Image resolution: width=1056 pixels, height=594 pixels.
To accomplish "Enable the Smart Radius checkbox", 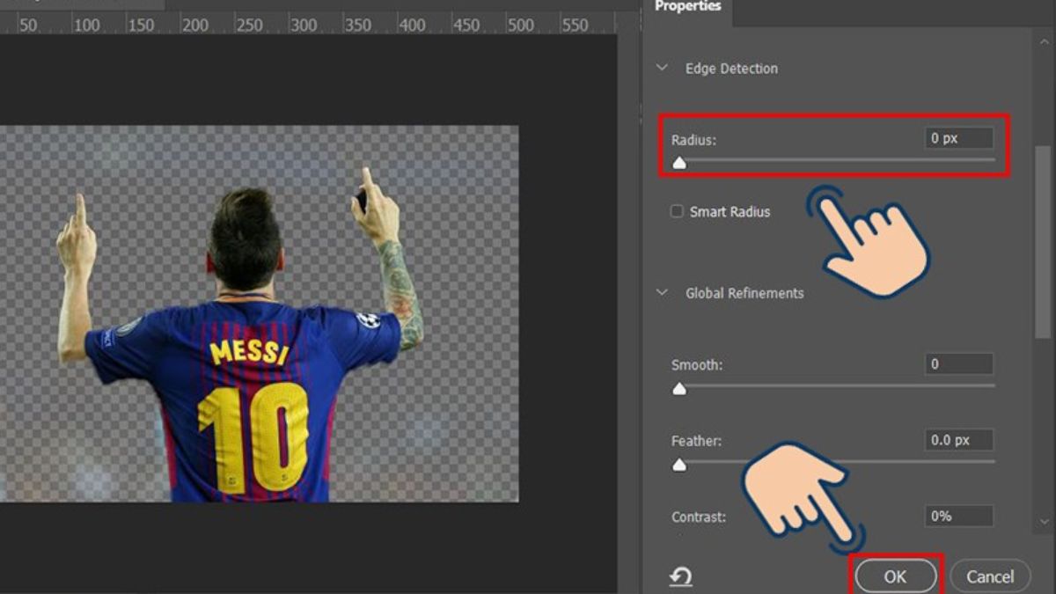I will point(677,211).
